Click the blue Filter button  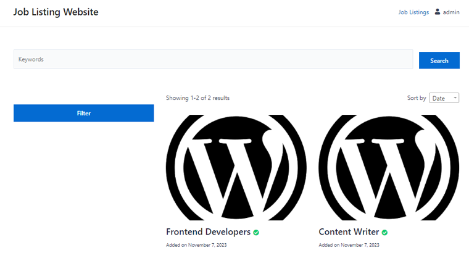(84, 113)
